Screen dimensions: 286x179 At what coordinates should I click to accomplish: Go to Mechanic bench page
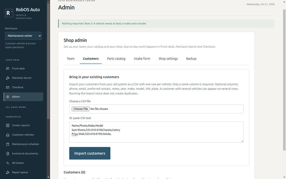pyautogui.click(x=23, y=78)
